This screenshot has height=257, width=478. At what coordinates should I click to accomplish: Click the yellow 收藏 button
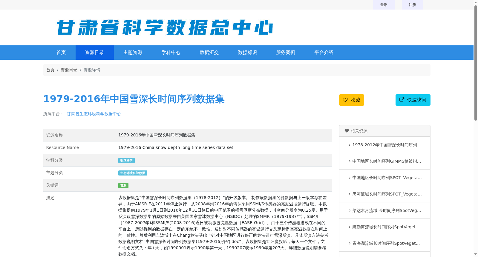coord(351,100)
